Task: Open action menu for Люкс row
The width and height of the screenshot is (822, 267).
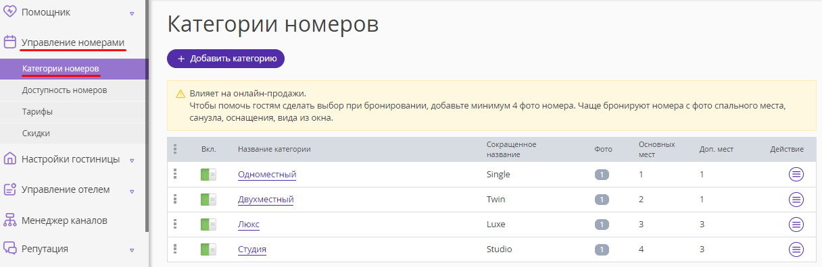Action: point(796,225)
